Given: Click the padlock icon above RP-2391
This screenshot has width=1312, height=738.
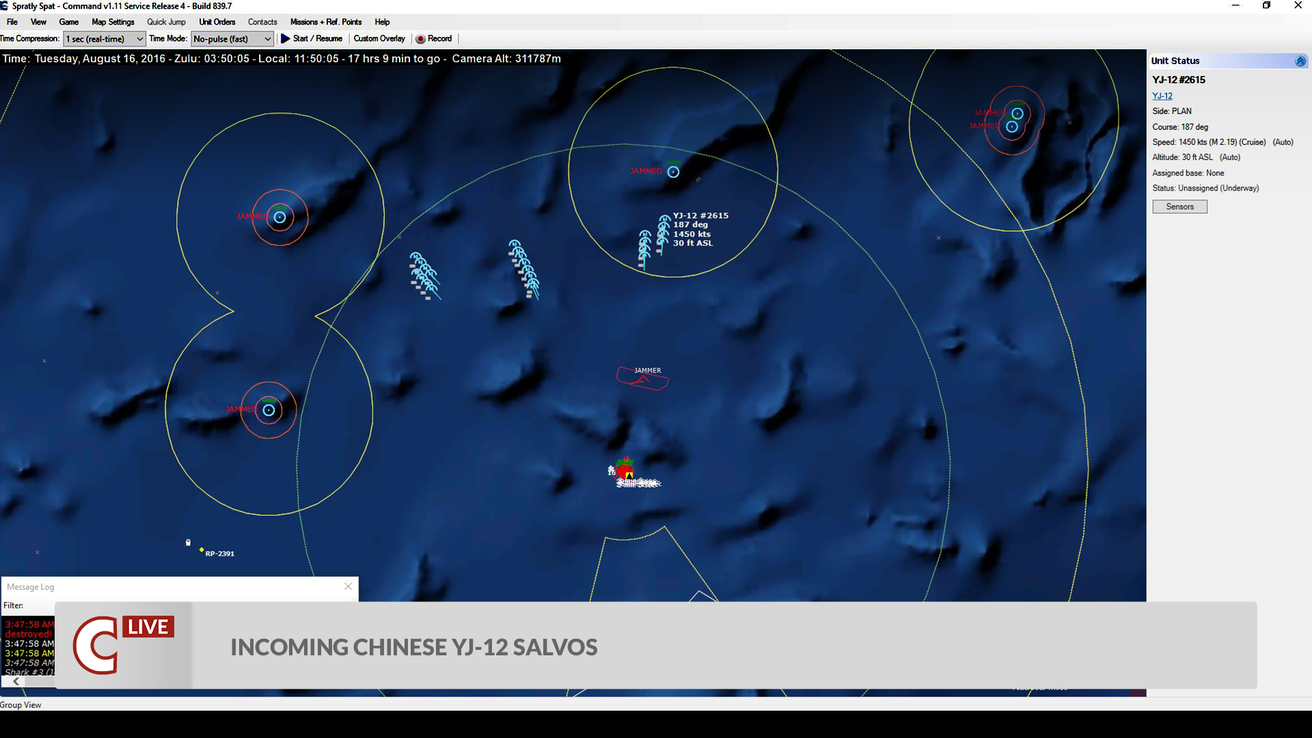Looking at the screenshot, I should click(x=188, y=542).
